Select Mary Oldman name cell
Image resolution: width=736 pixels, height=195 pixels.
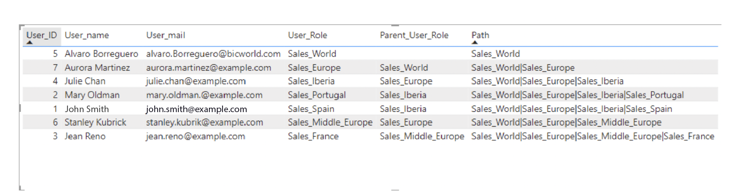click(x=92, y=95)
